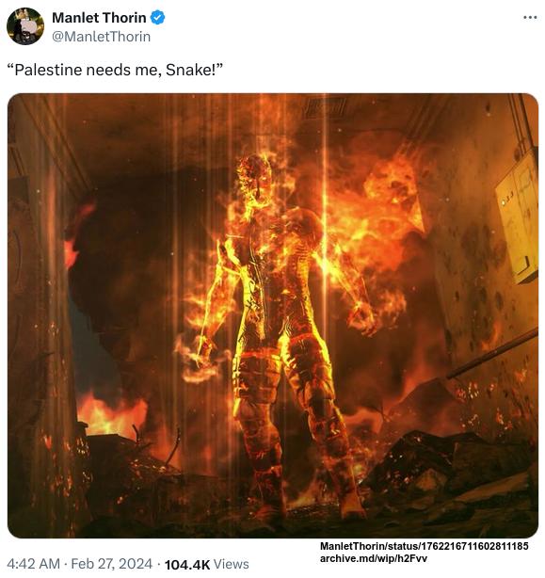Click the ceiling vent in the image

324,107
